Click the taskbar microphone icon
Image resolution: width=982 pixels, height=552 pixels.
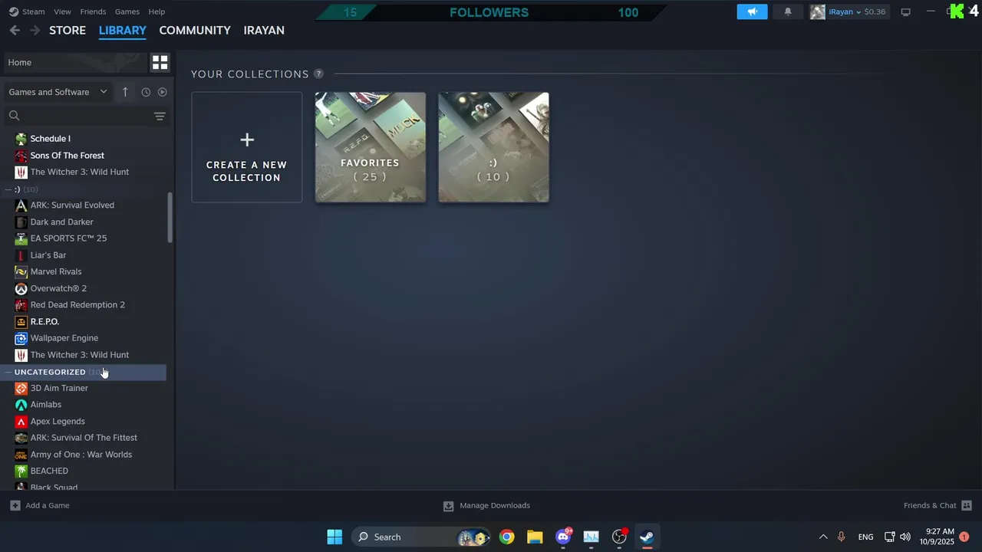pyautogui.click(x=842, y=537)
